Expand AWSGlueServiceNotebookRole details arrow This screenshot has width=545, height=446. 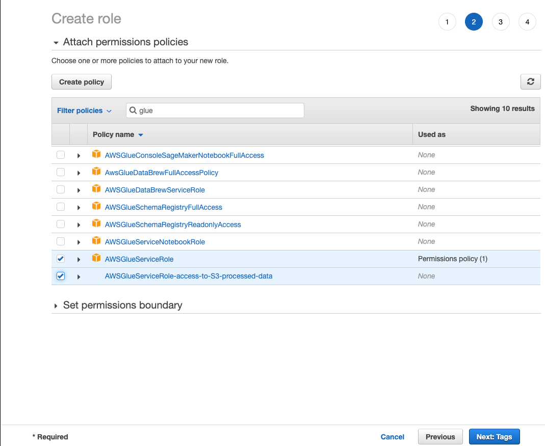pos(79,243)
